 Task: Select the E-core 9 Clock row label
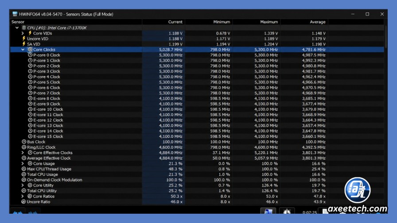point(47,104)
